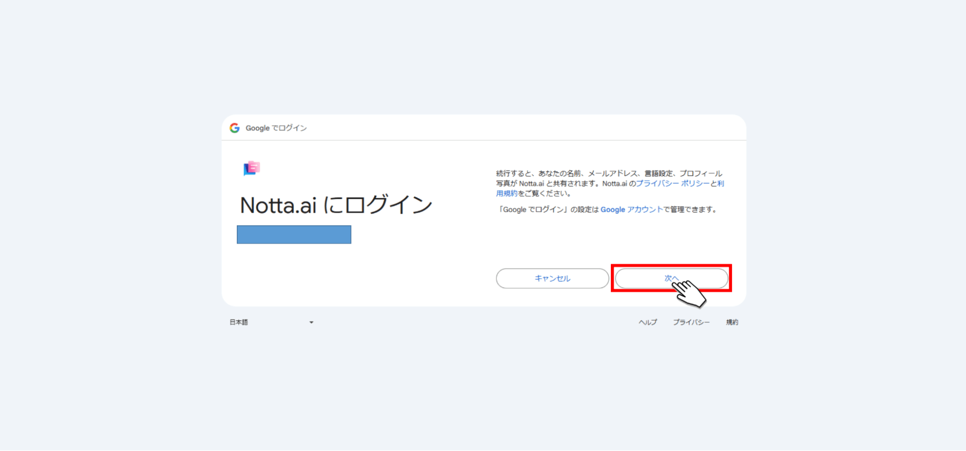Viewport: 966px width, 451px height.
Task: Click the Notta.ai にログイン heading
Action: [336, 205]
